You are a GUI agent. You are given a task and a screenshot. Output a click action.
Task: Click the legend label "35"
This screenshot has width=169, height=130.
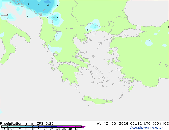tap(64, 129)
